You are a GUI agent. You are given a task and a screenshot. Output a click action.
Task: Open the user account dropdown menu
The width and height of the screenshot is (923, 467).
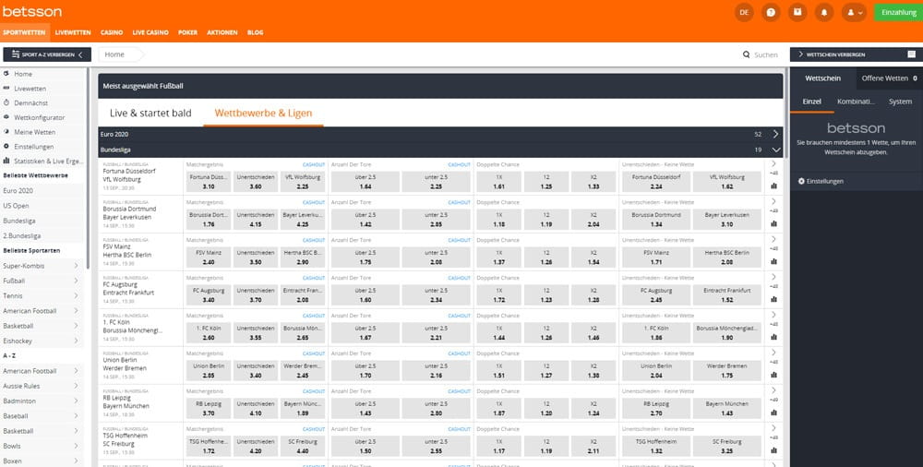pos(855,12)
